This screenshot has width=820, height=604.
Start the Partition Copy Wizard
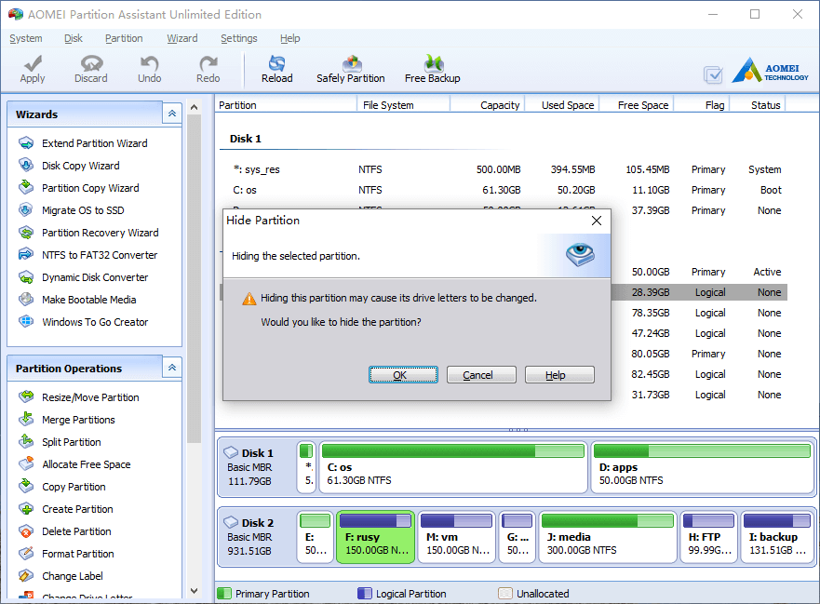[x=90, y=188]
